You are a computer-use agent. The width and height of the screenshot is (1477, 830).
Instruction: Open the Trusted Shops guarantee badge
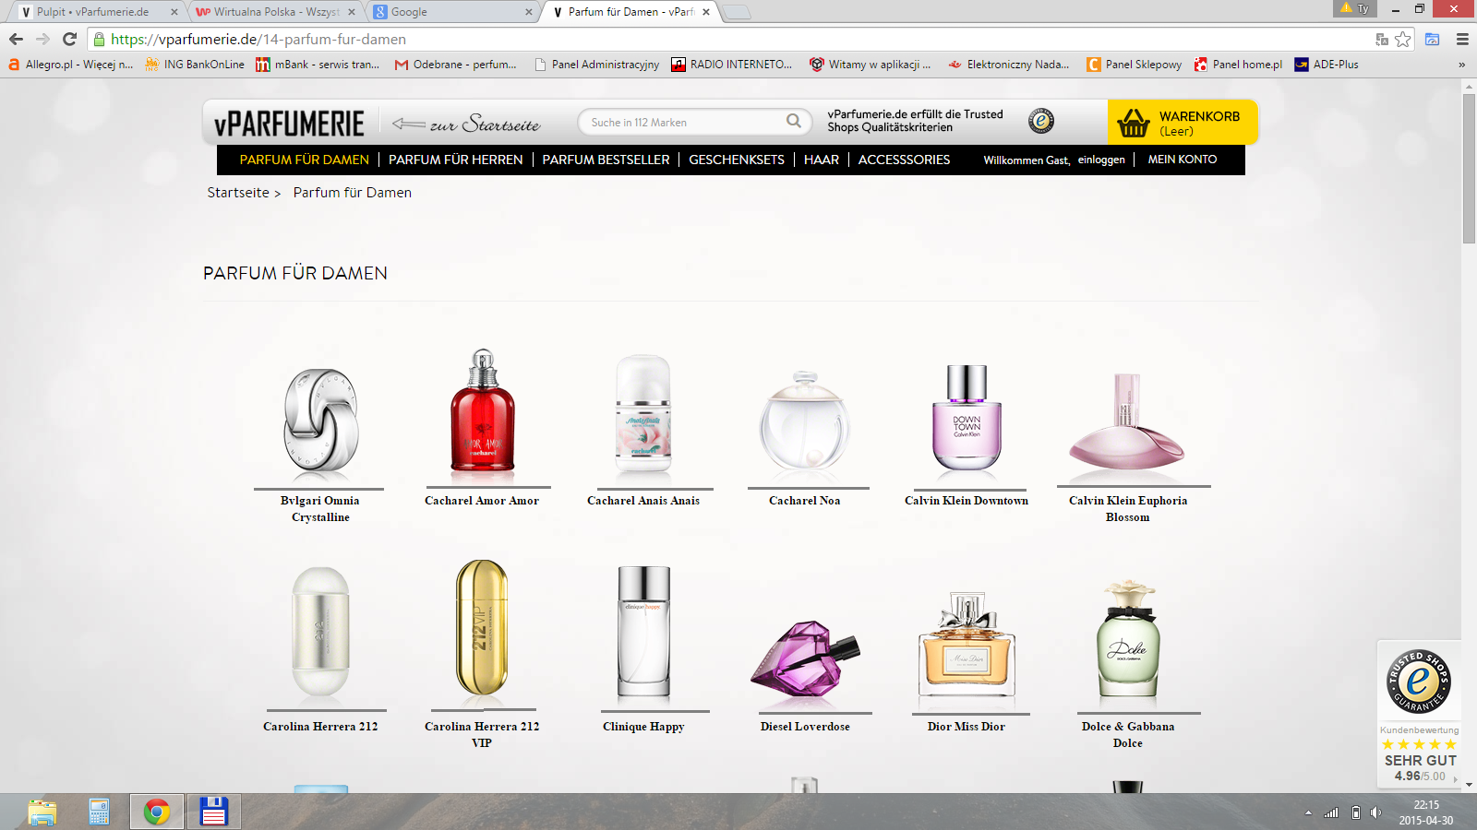1419,681
